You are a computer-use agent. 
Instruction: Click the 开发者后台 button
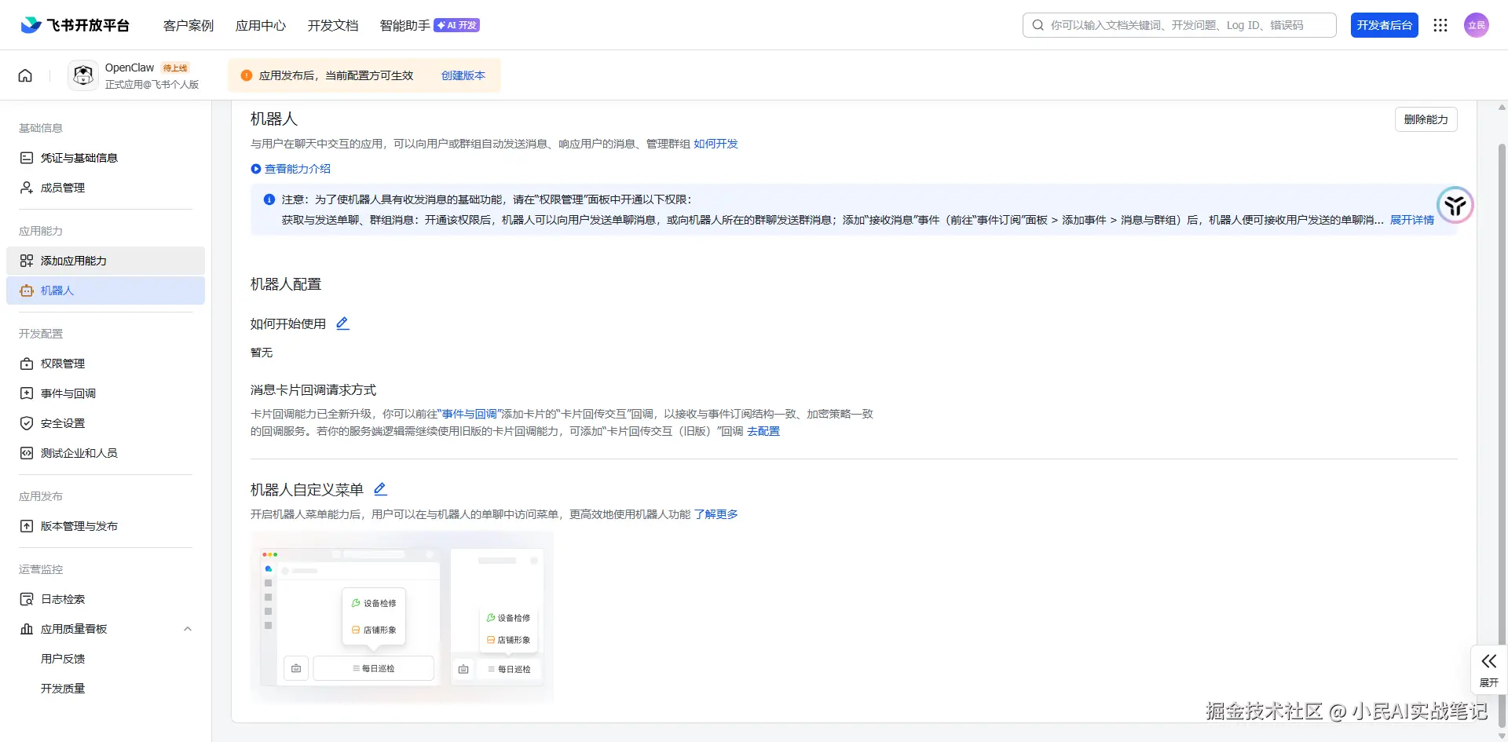1385,25
